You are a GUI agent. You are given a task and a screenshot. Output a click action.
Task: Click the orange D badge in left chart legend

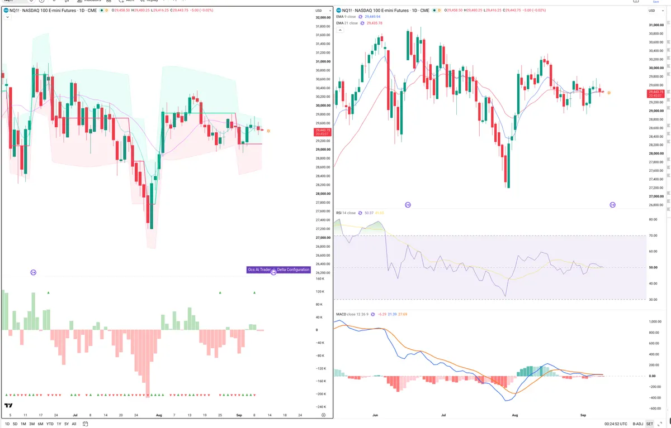tap(107, 11)
